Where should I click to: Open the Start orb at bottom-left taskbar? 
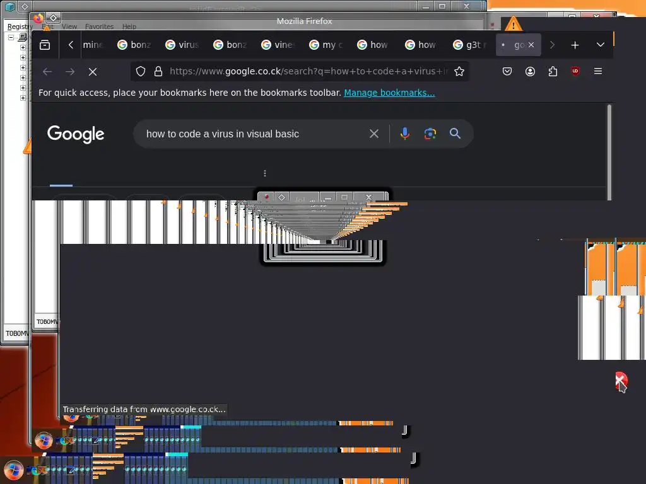coord(13,470)
